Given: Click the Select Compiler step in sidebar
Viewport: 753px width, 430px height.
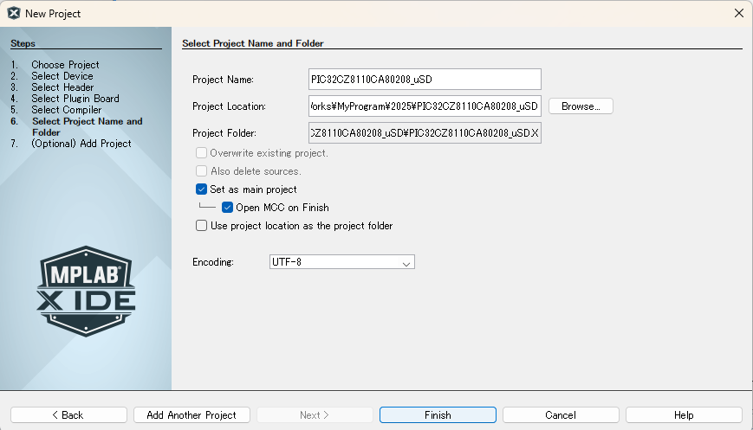Looking at the screenshot, I should click(x=66, y=110).
